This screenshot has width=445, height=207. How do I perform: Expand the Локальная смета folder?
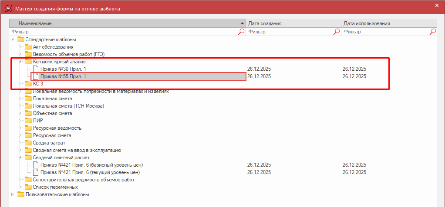[x=20, y=99]
